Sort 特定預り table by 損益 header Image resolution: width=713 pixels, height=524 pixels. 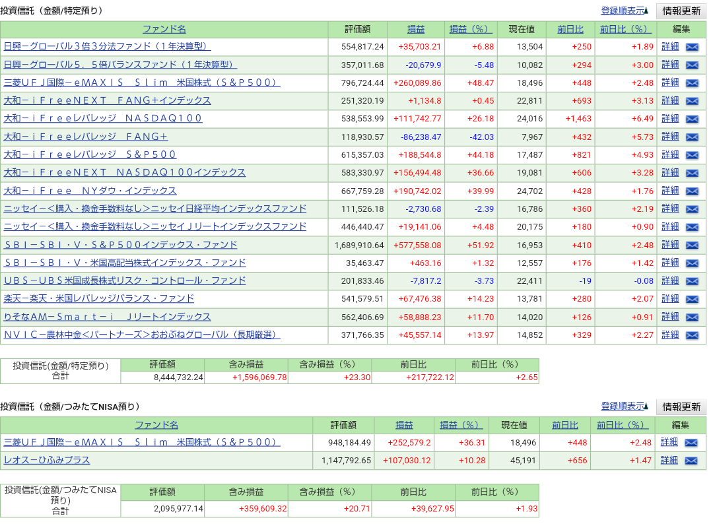click(416, 29)
